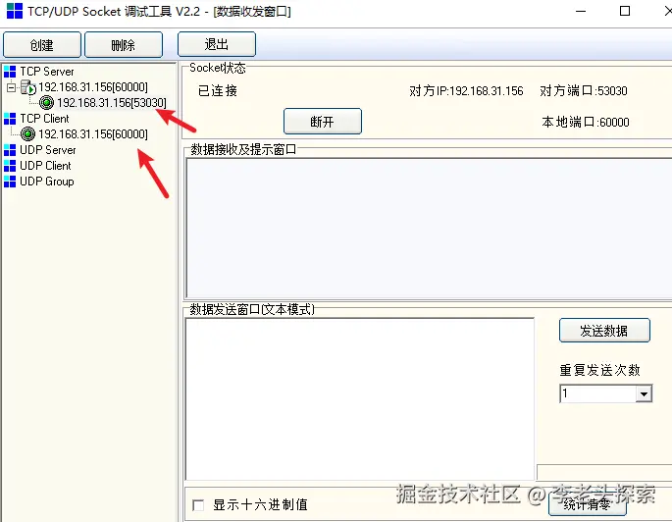Select the TCP Server tree node

(47, 72)
